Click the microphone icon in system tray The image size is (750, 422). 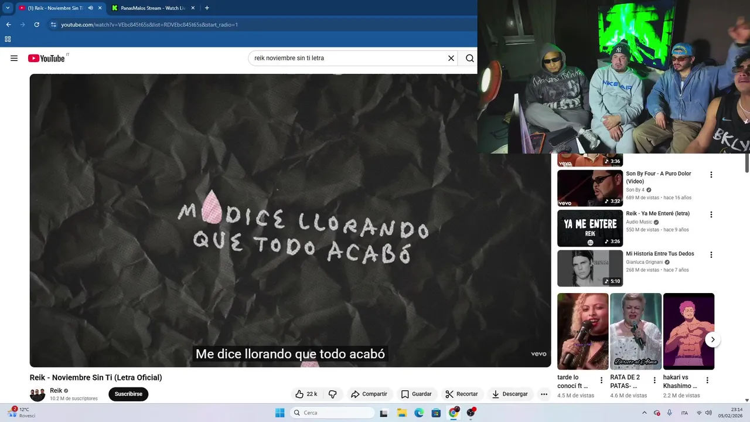click(x=669, y=413)
